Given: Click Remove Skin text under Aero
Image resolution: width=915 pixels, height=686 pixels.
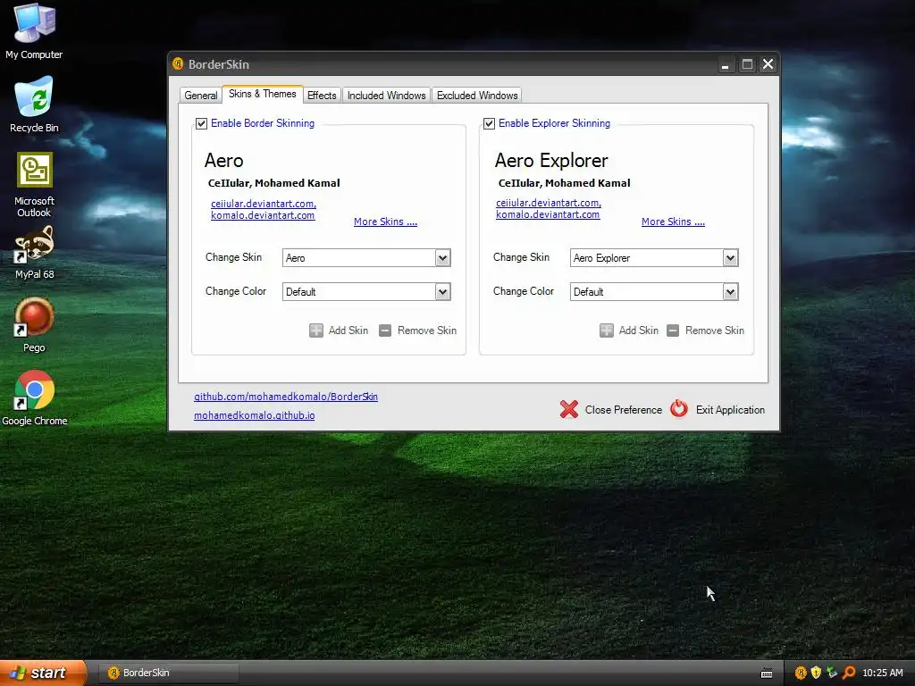Looking at the screenshot, I should (x=426, y=330).
